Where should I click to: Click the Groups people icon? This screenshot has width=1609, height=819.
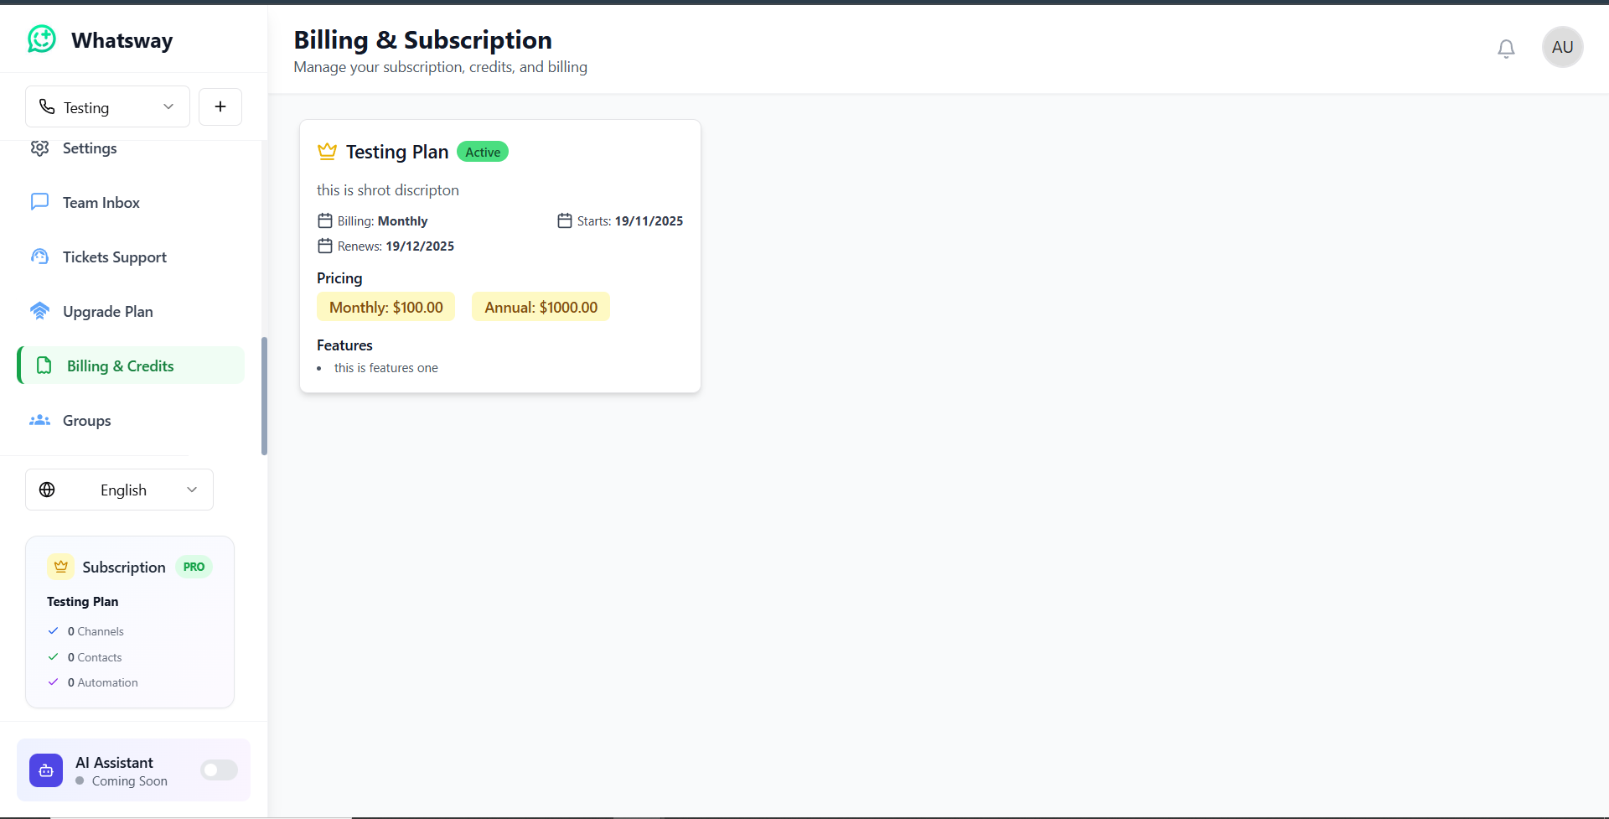tap(39, 420)
